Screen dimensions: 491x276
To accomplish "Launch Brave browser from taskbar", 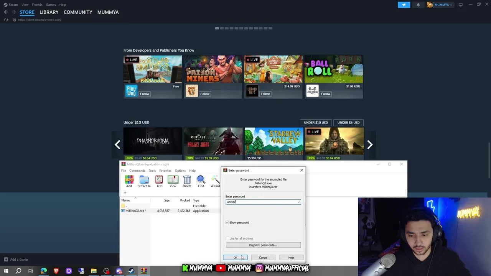I will (56, 271).
